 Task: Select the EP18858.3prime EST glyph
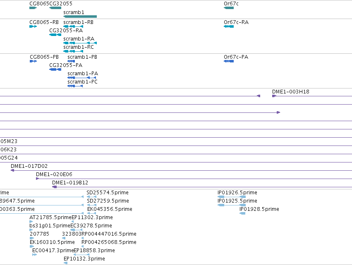pyautogui.click(x=82, y=255)
